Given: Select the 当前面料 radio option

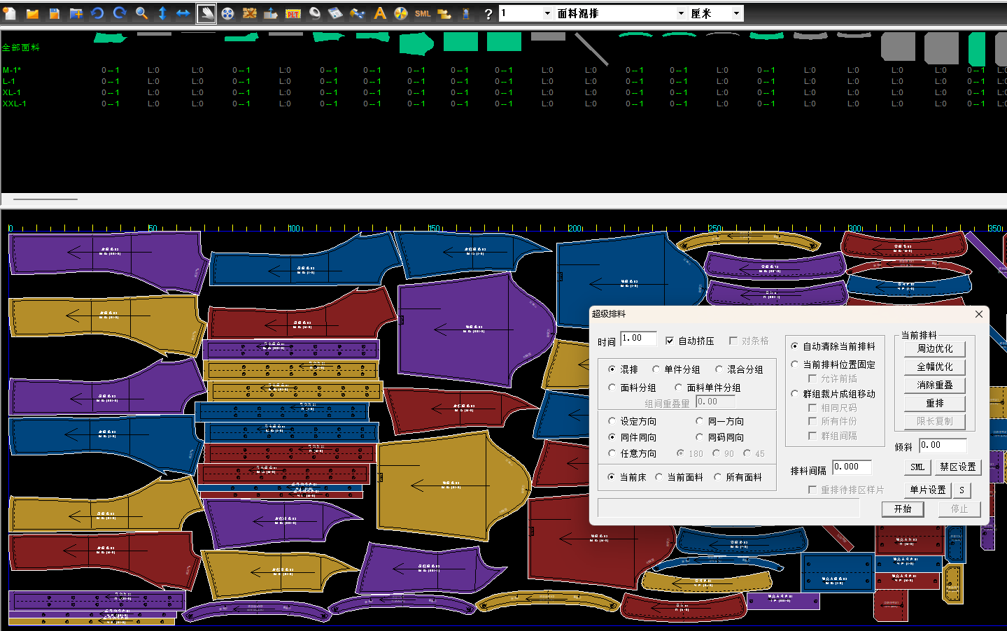Looking at the screenshot, I should 659,477.
